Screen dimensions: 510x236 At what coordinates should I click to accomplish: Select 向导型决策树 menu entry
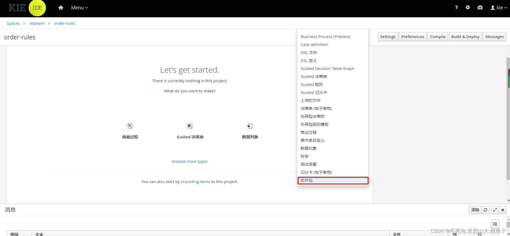[333, 117]
